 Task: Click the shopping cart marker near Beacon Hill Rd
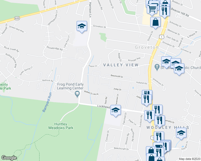pyautogui.click(x=152, y=10)
